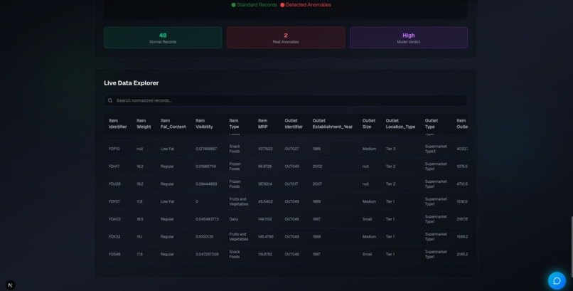Click the Outlet Location_Type column header
573x291 pixels.
[400, 124]
